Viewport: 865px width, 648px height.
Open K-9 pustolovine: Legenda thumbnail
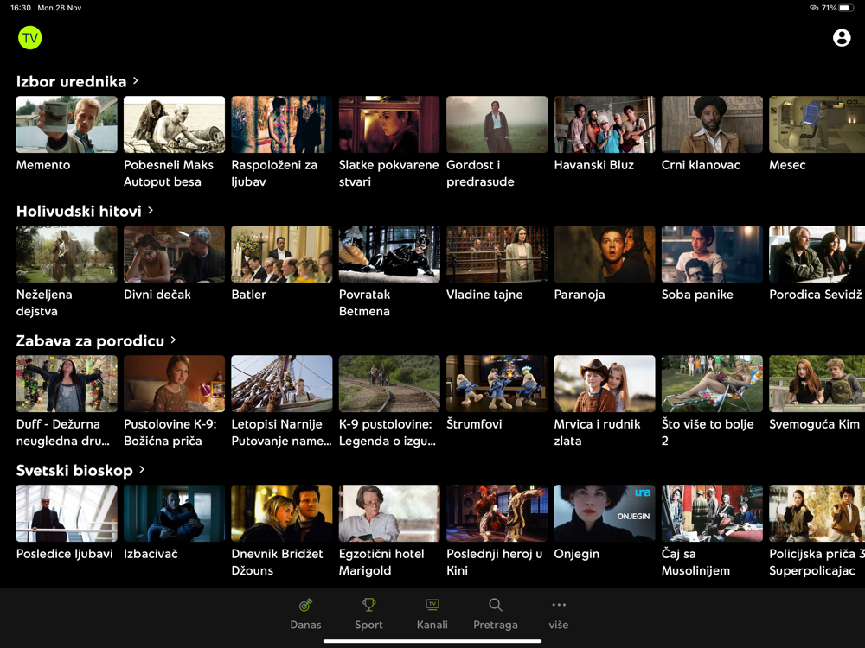pos(389,384)
